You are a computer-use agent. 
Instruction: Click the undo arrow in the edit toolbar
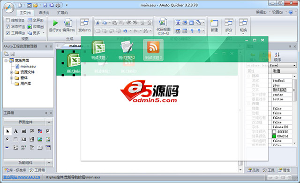(x=125, y=30)
